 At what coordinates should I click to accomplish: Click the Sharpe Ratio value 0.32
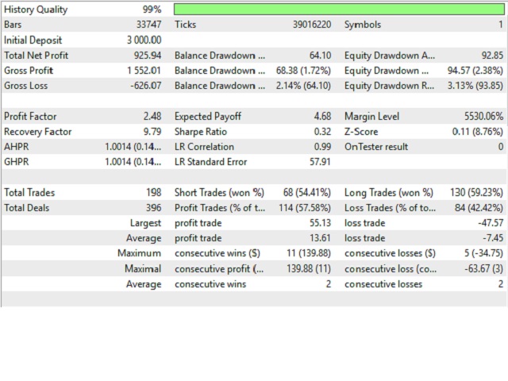pyautogui.click(x=322, y=132)
